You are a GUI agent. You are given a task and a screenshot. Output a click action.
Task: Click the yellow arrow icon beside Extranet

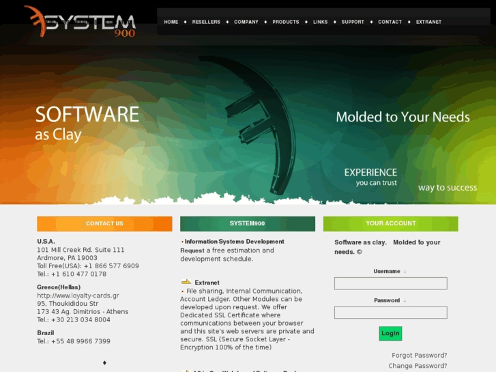[x=186, y=282]
